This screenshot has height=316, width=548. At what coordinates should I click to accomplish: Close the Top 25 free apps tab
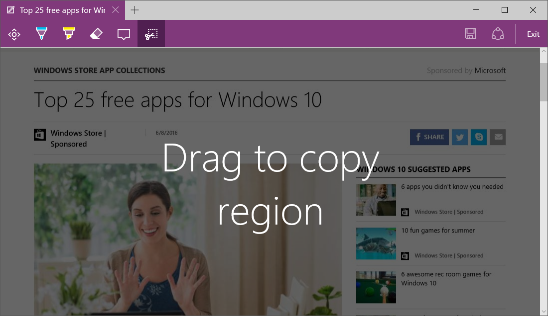point(116,10)
